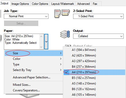Switch to the Image Options tab
126x98 pixels.
(x=20, y=4)
